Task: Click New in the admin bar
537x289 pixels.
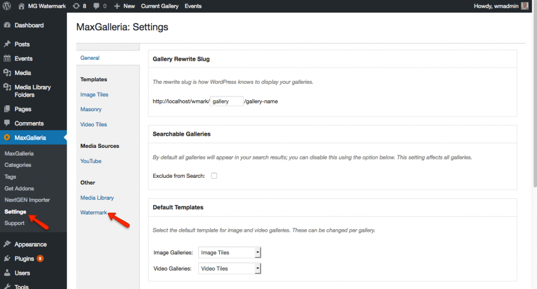Action: click(x=129, y=6)
